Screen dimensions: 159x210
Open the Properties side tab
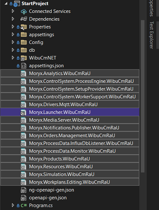point(151,8)
